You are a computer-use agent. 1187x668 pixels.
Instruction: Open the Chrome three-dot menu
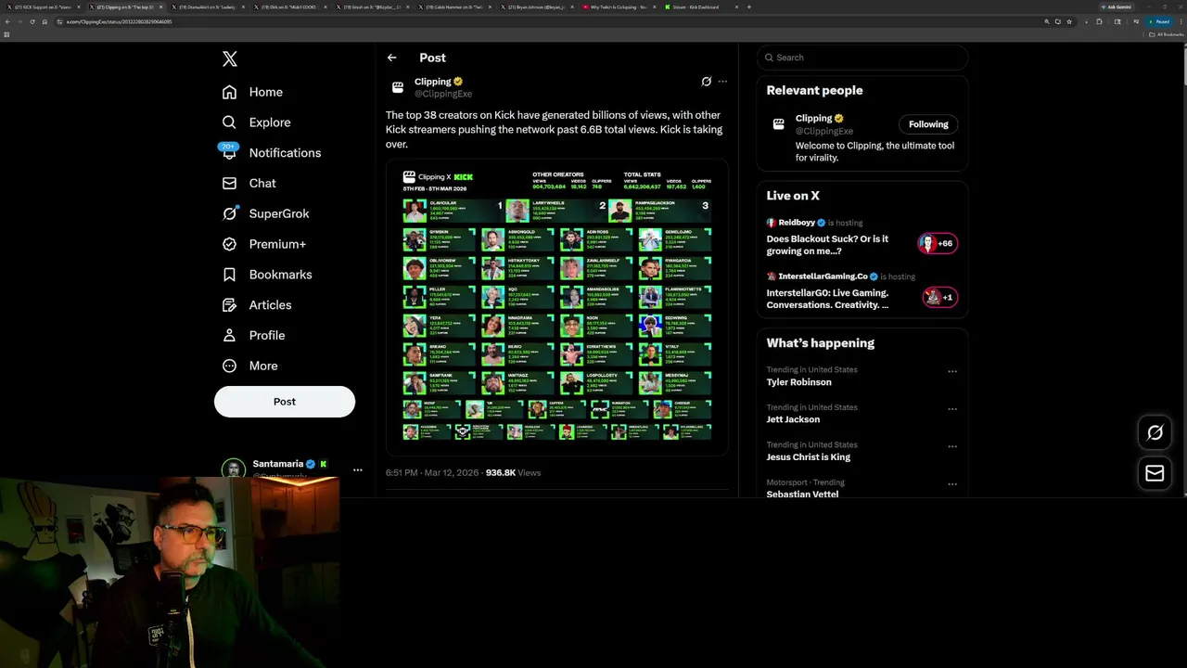pos(1181,21)
